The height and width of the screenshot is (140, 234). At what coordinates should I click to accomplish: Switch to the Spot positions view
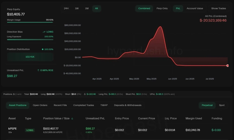click(x=222, y=105)
